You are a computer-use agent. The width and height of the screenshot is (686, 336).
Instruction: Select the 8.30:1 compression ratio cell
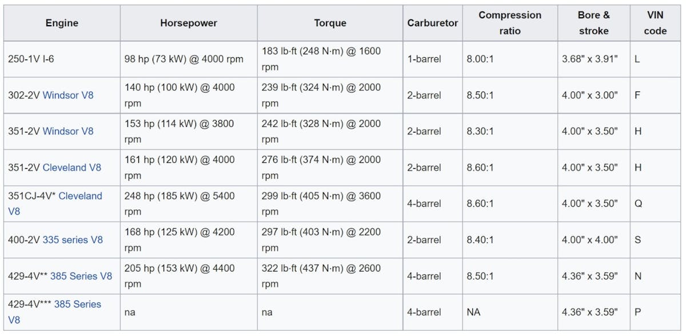click(480, 131)
